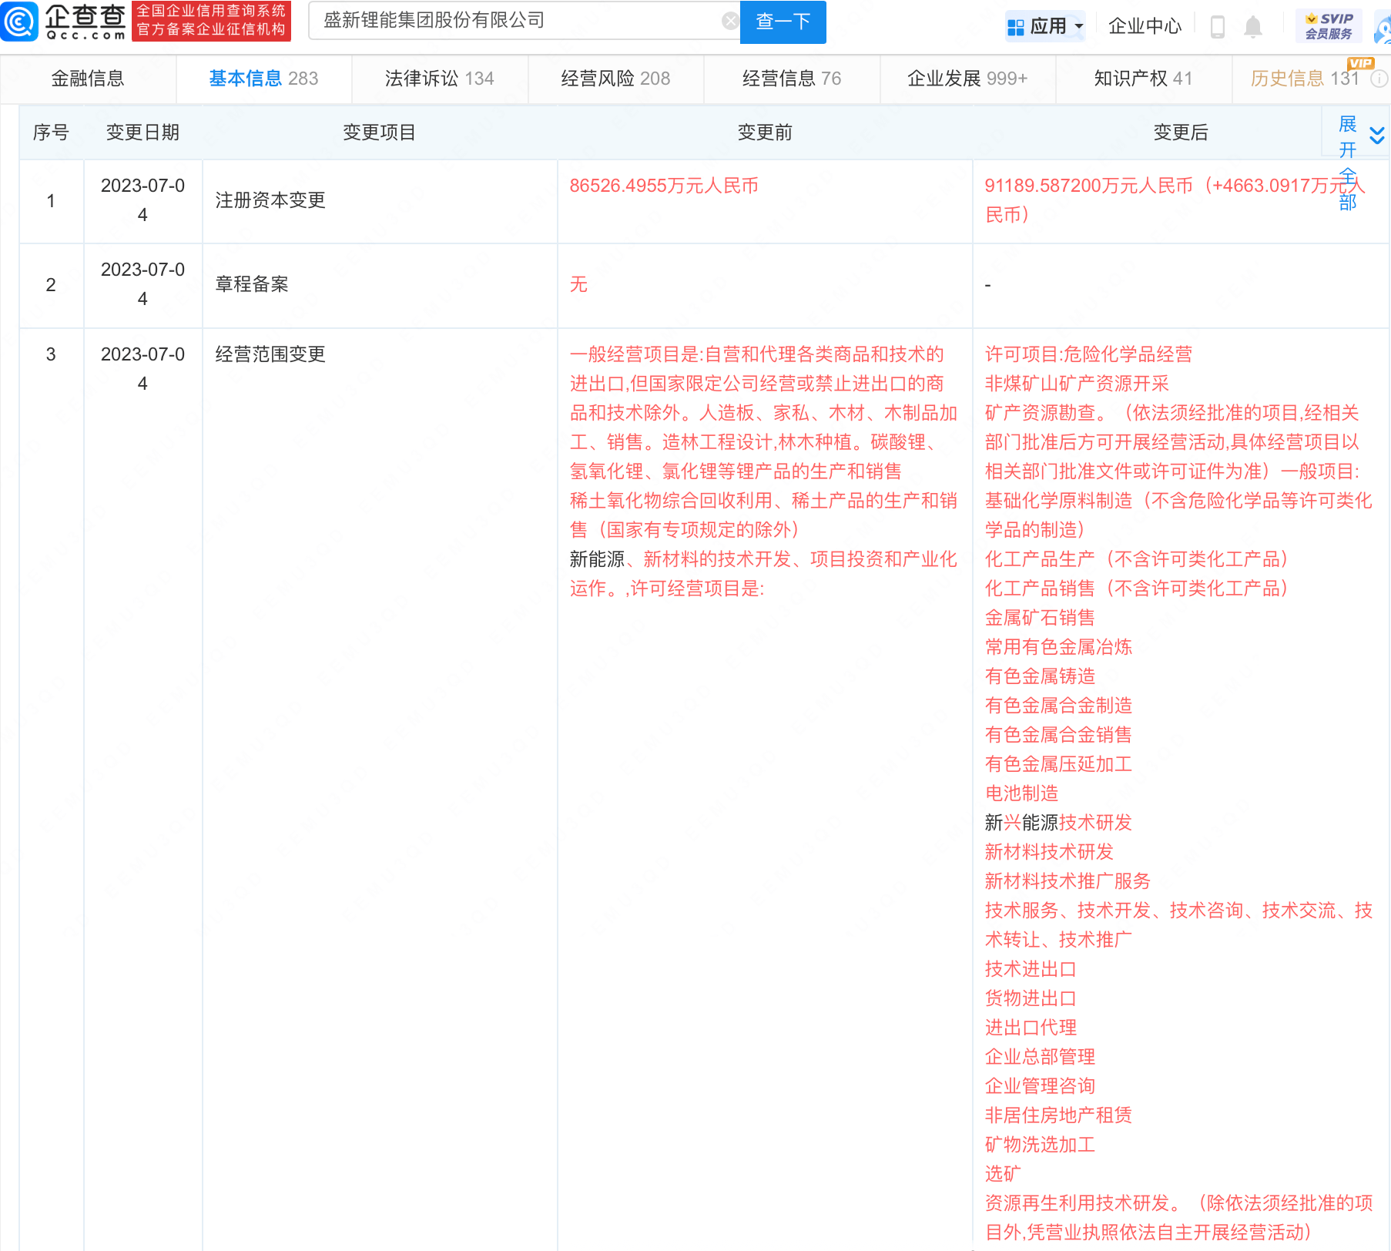Click the 有色金属铸造 line
1391x1251 pixels.
point(1040,676)
